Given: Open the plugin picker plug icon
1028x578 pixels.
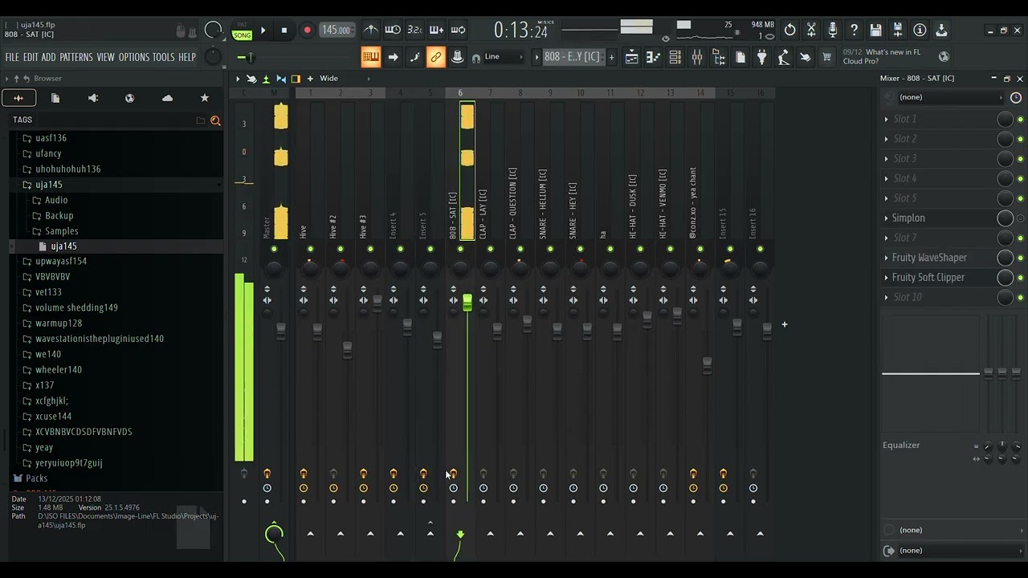Looking at the screenshot, I should coord(762,57).
